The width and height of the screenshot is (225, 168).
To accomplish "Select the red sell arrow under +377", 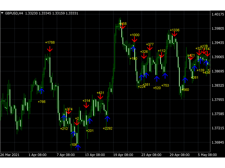I will 150,48.
